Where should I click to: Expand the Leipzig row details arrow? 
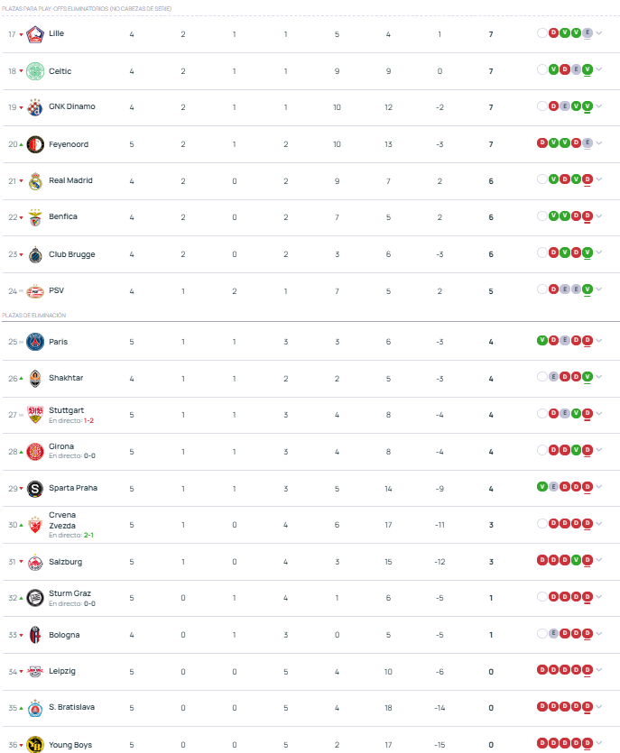(x=599, y=669)
